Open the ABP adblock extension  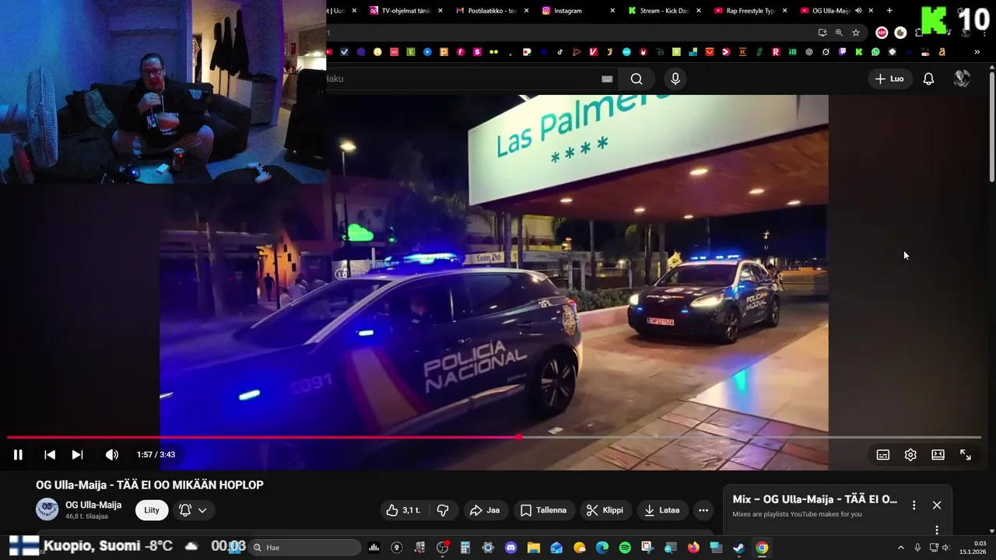882,33
